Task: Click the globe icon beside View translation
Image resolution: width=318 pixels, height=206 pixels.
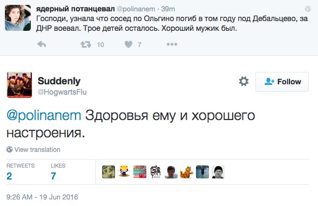Action: pyautogui.click(x=10, y=150)
